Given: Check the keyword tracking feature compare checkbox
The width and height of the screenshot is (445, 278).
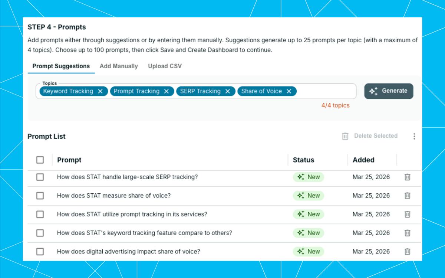Looking at the screenshot, I should 40,233.
